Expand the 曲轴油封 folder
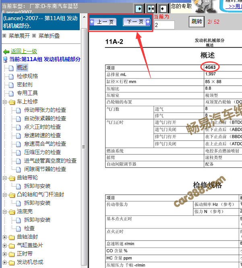Image resolution: width=242 pixels, height=268 pixels. click(4, 237)
